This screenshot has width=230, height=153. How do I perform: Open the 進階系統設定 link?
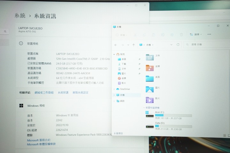[x=80, y=93]
